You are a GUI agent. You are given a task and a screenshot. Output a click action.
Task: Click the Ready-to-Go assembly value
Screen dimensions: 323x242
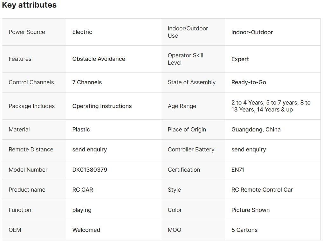[249, 82]
